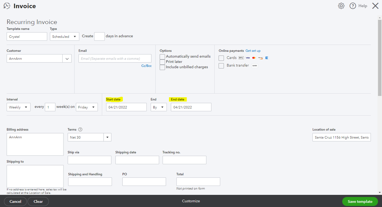The width and height of the screenshot is (382, 207).
Task: Click the Clear button
Action: pyautogui.click(x=38, y=201)
